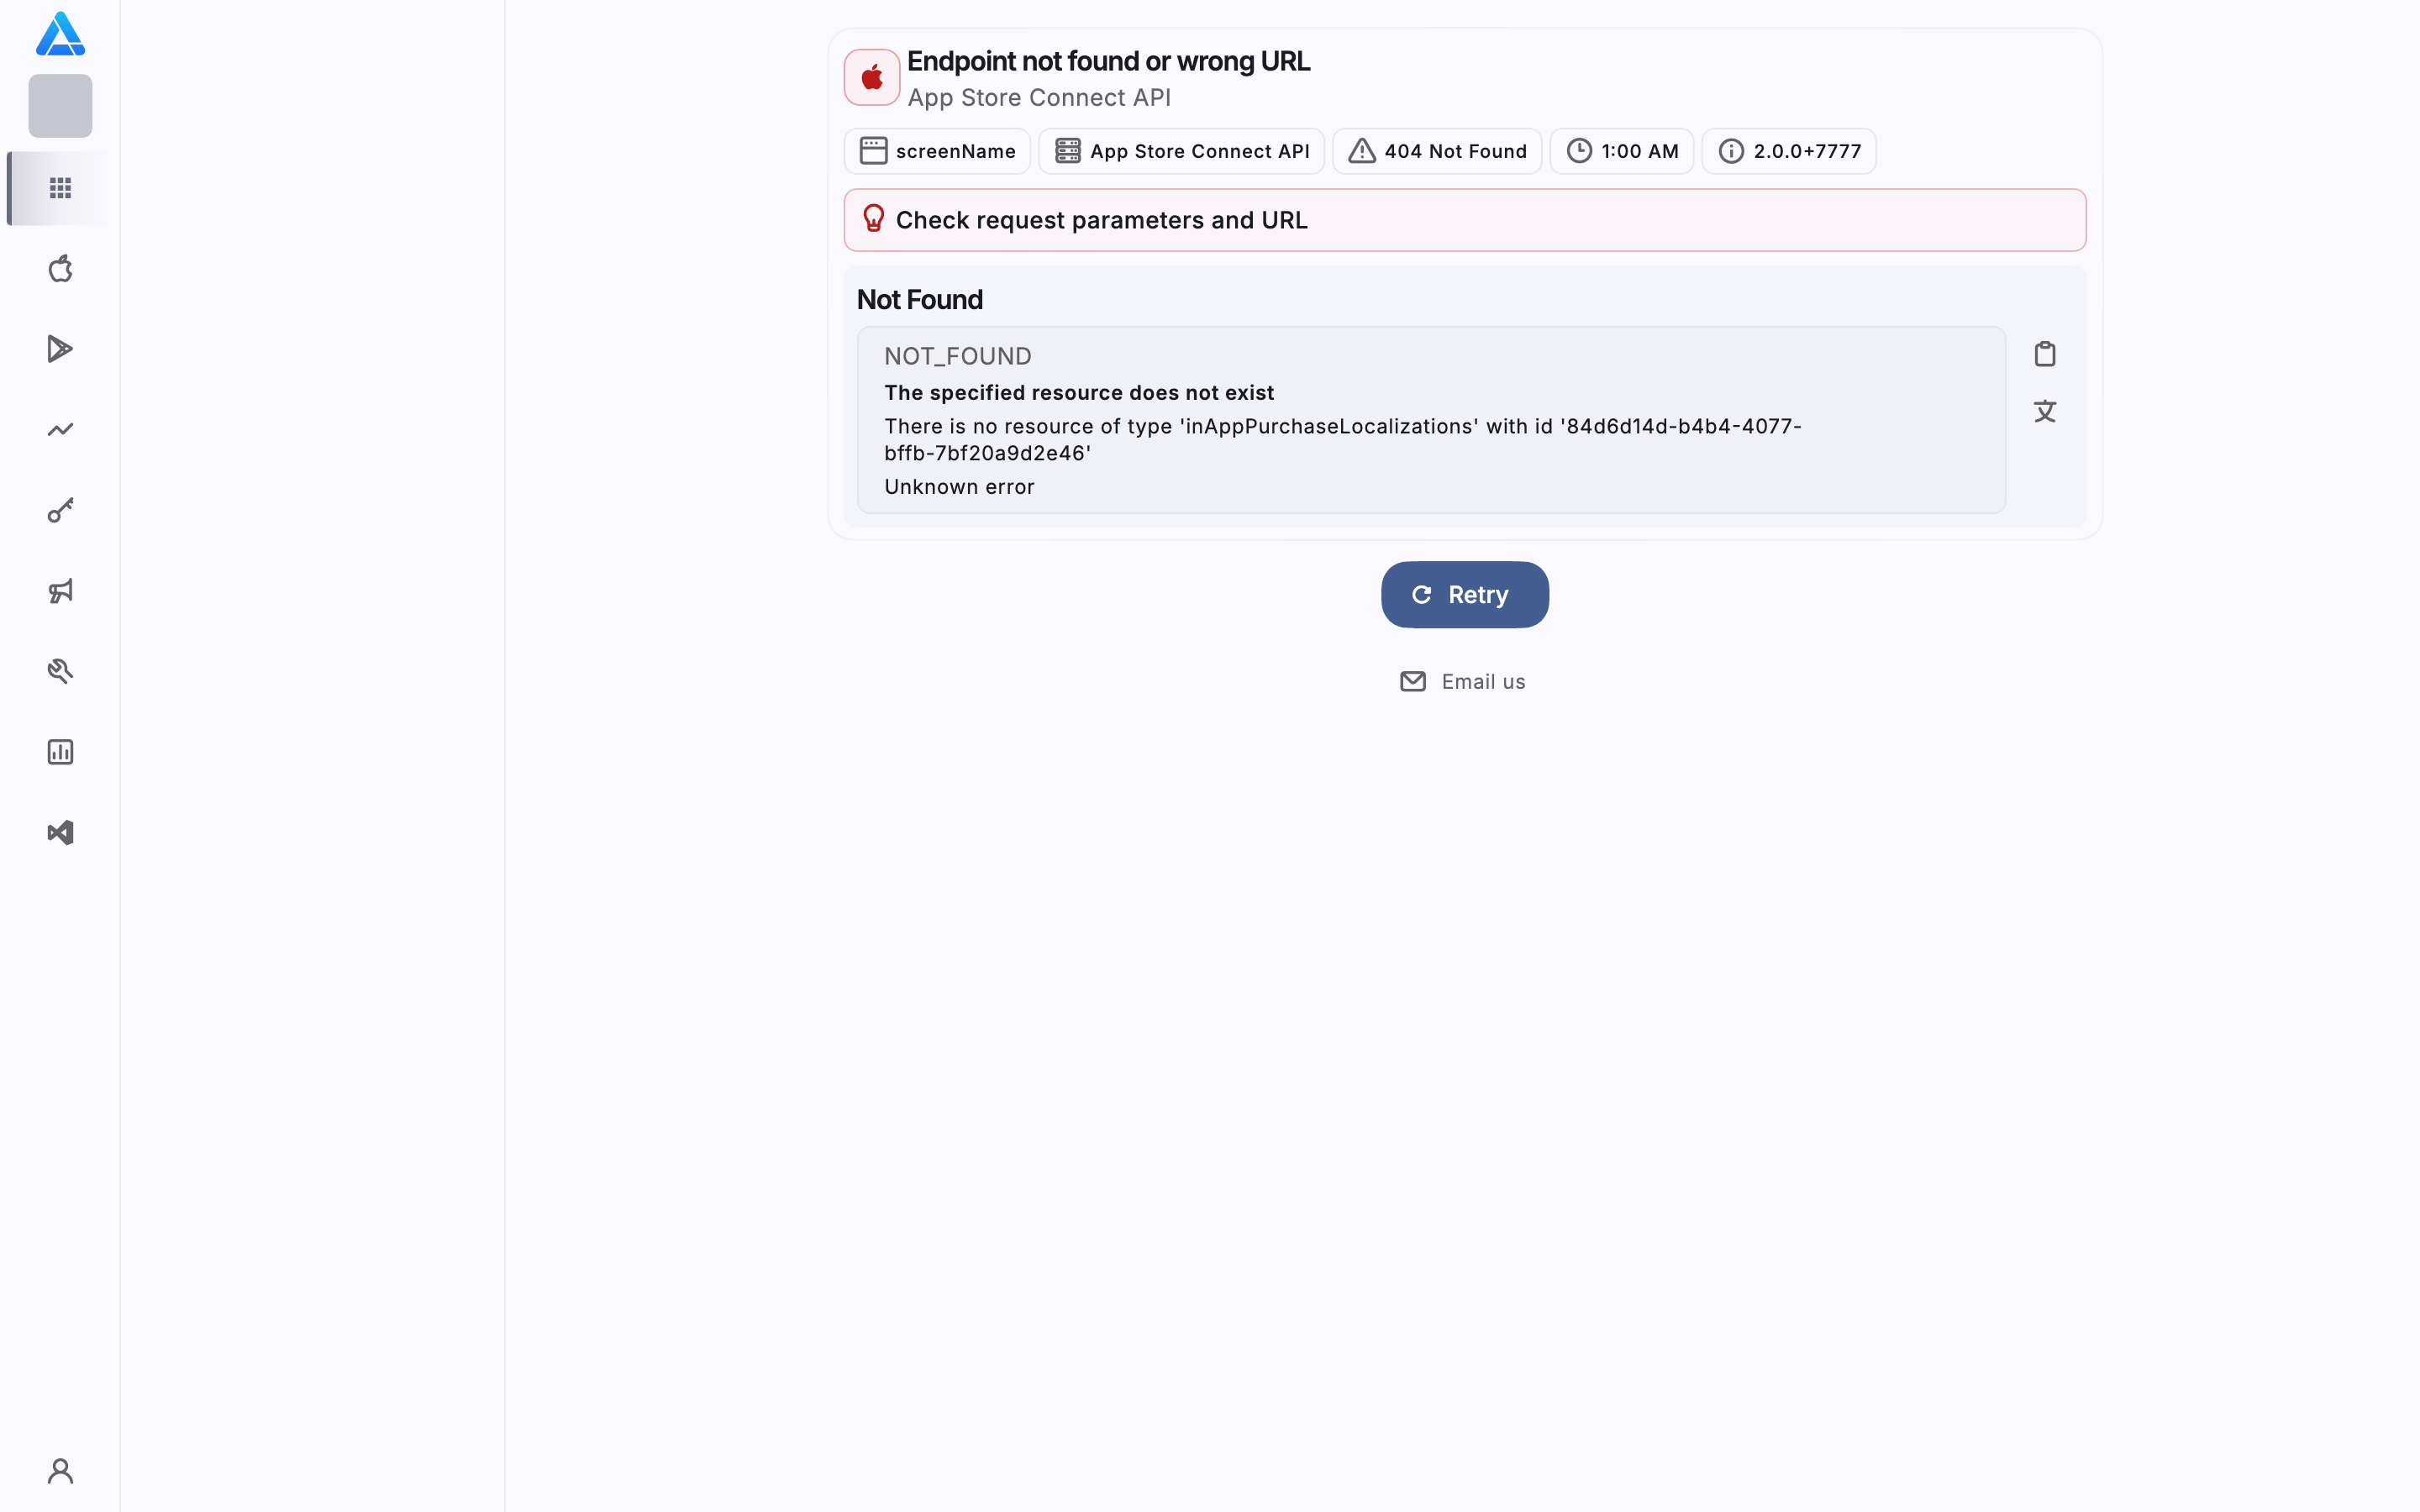Open the Apple section in sidebar
The width and height of the screenshot is (2420, 1512).
(x=60, y=269)
